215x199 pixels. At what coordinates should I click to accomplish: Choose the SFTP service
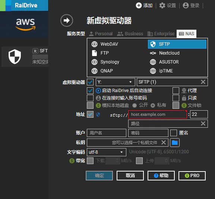pyautogui.click(x=177, y=44)
